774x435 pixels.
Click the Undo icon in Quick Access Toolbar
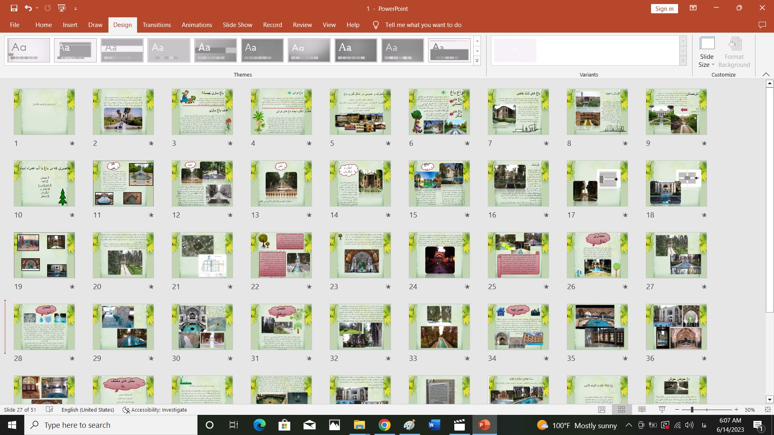27,8
